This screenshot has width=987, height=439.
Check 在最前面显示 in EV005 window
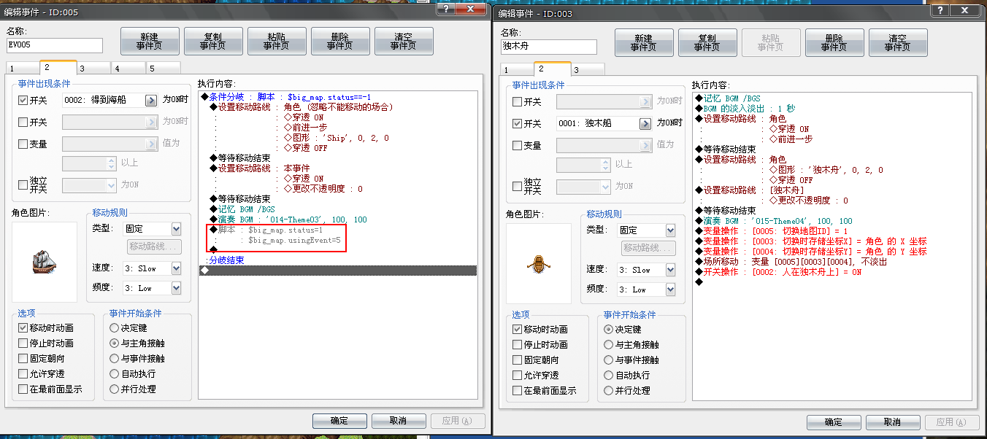23,389
